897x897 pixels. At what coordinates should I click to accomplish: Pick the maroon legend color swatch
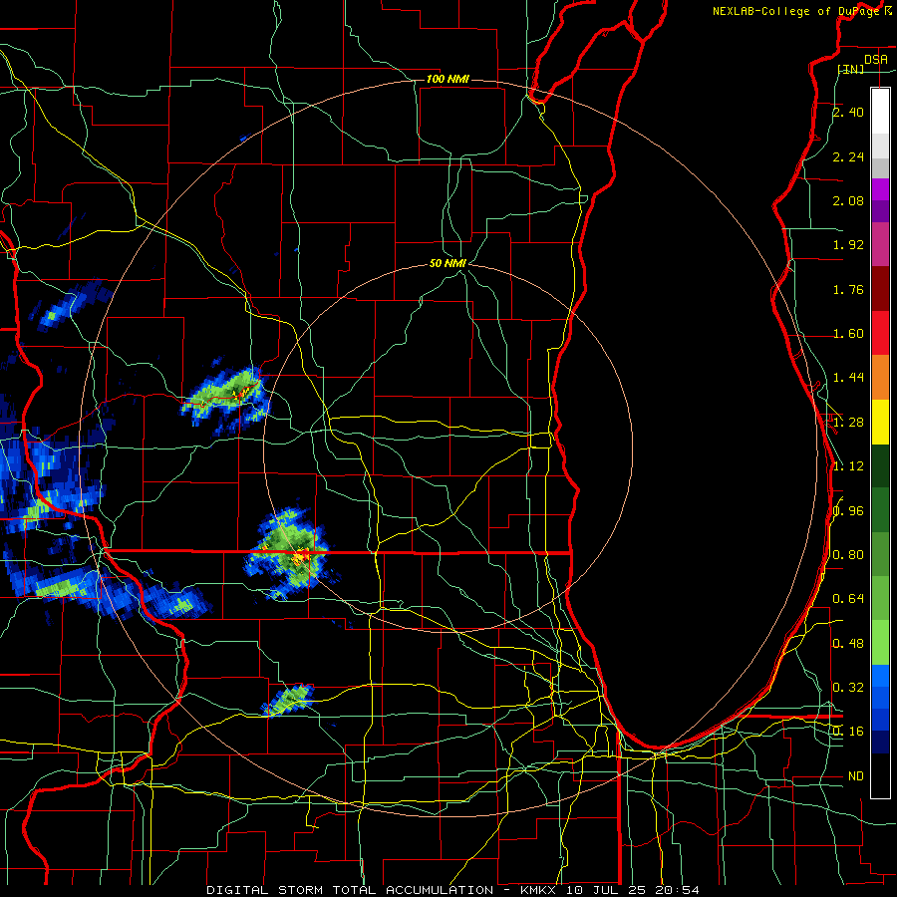tap(880, 289)
